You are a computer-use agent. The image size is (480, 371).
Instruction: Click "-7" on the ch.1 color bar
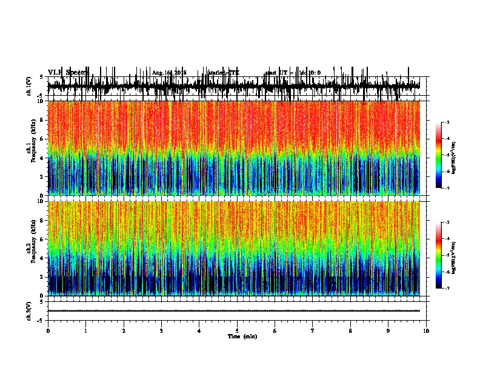pos(447,188)
